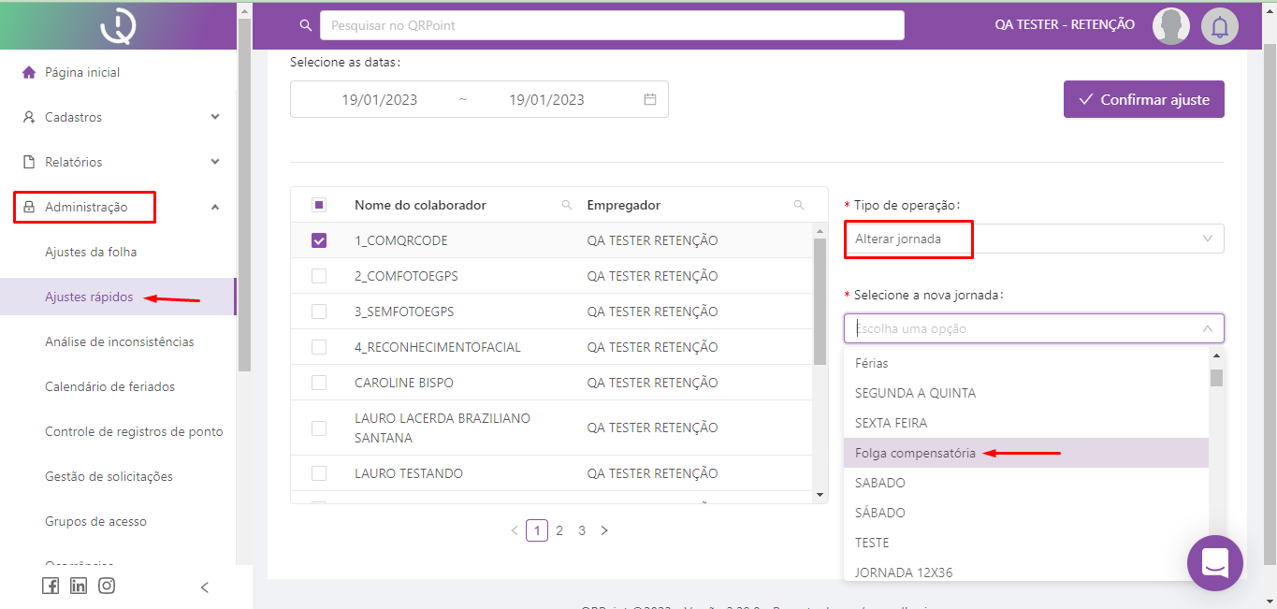This screenshot has height=609, width=1277.
Task: Open the chat support bubble
Action: click(x=1214, y=563)
